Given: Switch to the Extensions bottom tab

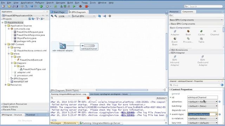Looking at the screenshot, I should [x=70, y=123].
